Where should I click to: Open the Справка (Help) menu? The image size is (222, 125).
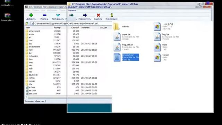tap(72, 10)
